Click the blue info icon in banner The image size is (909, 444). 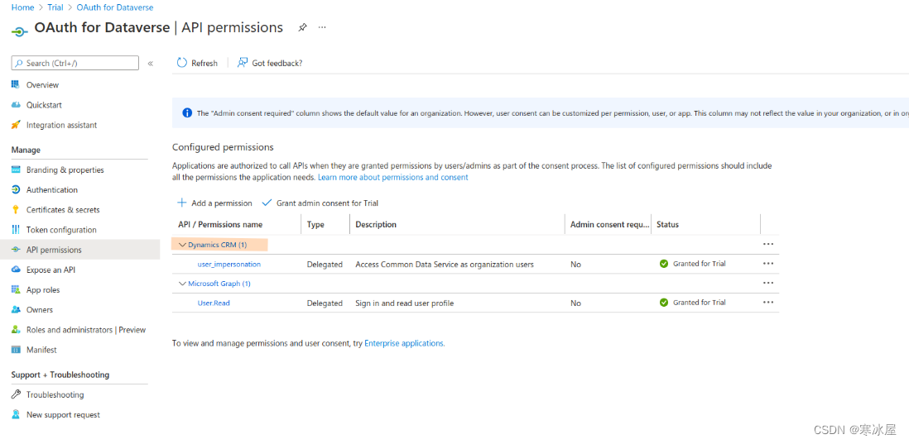[x=187, y=113]
